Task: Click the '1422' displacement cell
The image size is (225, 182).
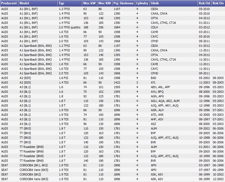Action: tap(117, 82)
